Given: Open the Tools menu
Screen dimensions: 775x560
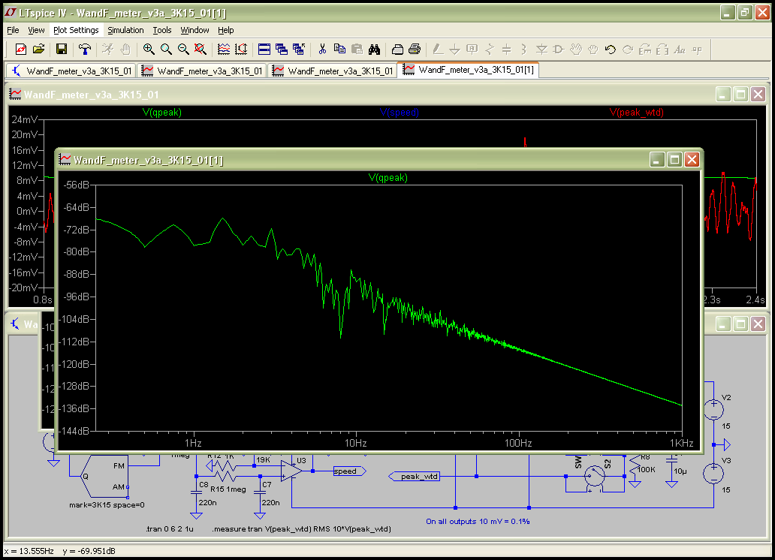Looking at the screenshot, I should click(x=162, y=30).
